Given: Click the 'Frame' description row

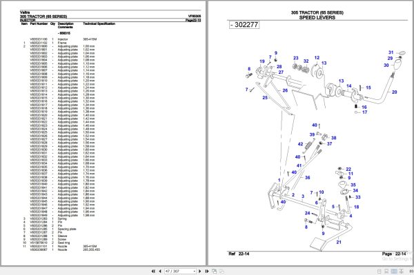Looking at the screenshot, I should coord(62,43).
